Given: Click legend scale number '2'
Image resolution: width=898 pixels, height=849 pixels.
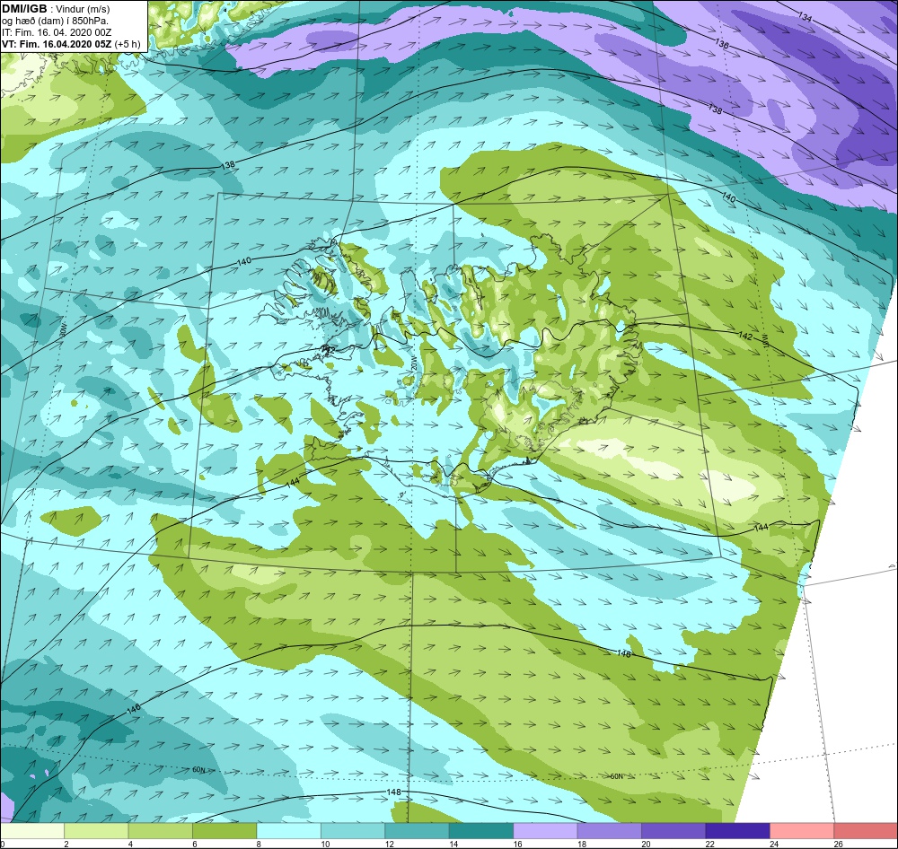Looking at the screenshot, I should (x=66, y=844).
